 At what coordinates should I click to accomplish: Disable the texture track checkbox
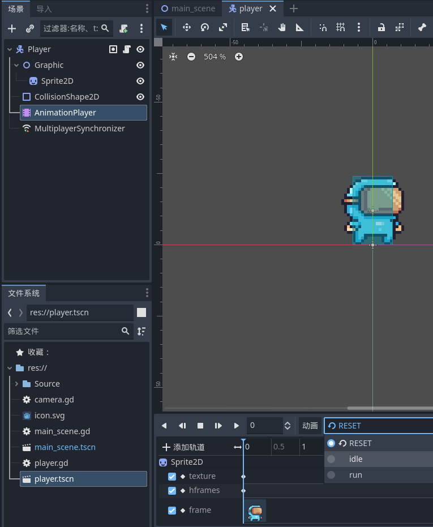(172, 477)
